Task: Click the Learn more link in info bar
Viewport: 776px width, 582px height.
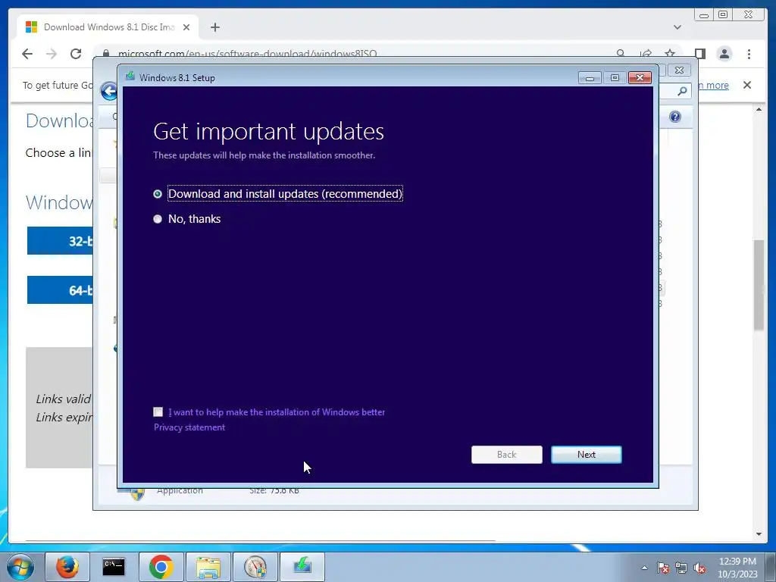Action: pos(712,85)
